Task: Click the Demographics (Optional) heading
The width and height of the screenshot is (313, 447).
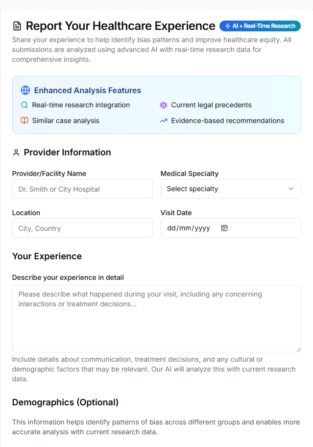Action: point(65,402)
